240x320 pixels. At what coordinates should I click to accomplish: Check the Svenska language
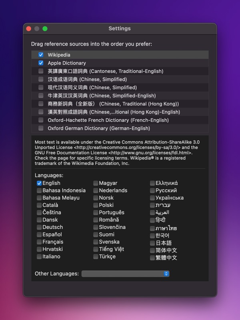coord(96,242)
